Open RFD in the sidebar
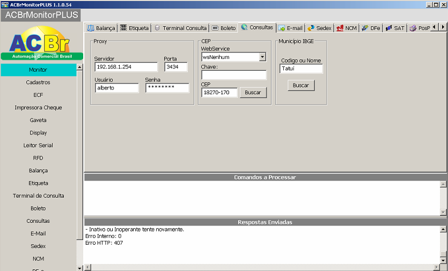Viewport: 448px width, 271px height. [x=38, y=158]
